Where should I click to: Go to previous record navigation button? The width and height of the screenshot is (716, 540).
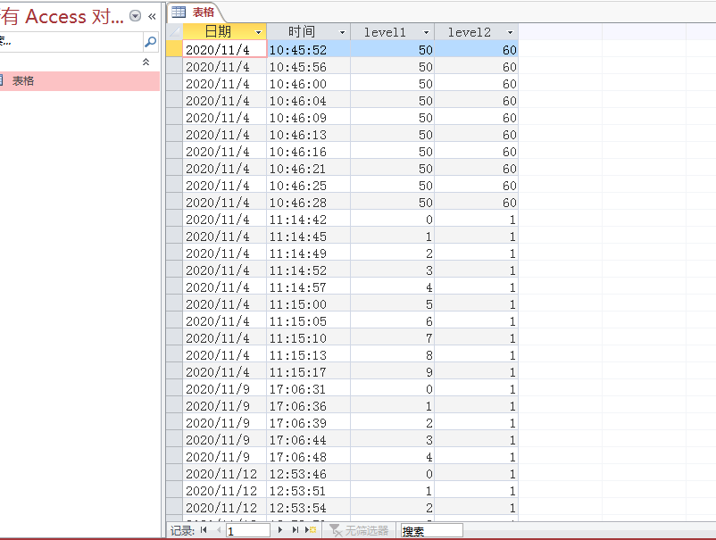219,530
